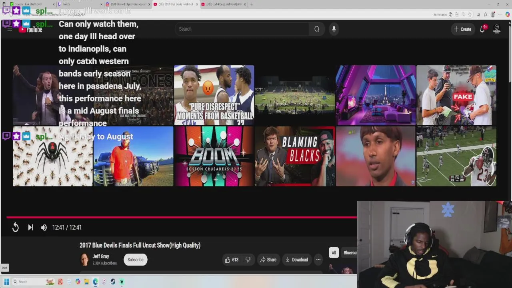Select the Bluecoats filter chip
Image resolution: width=512 pixels, height=288 pixels.
pyautogui.click(x=350, y=252)
